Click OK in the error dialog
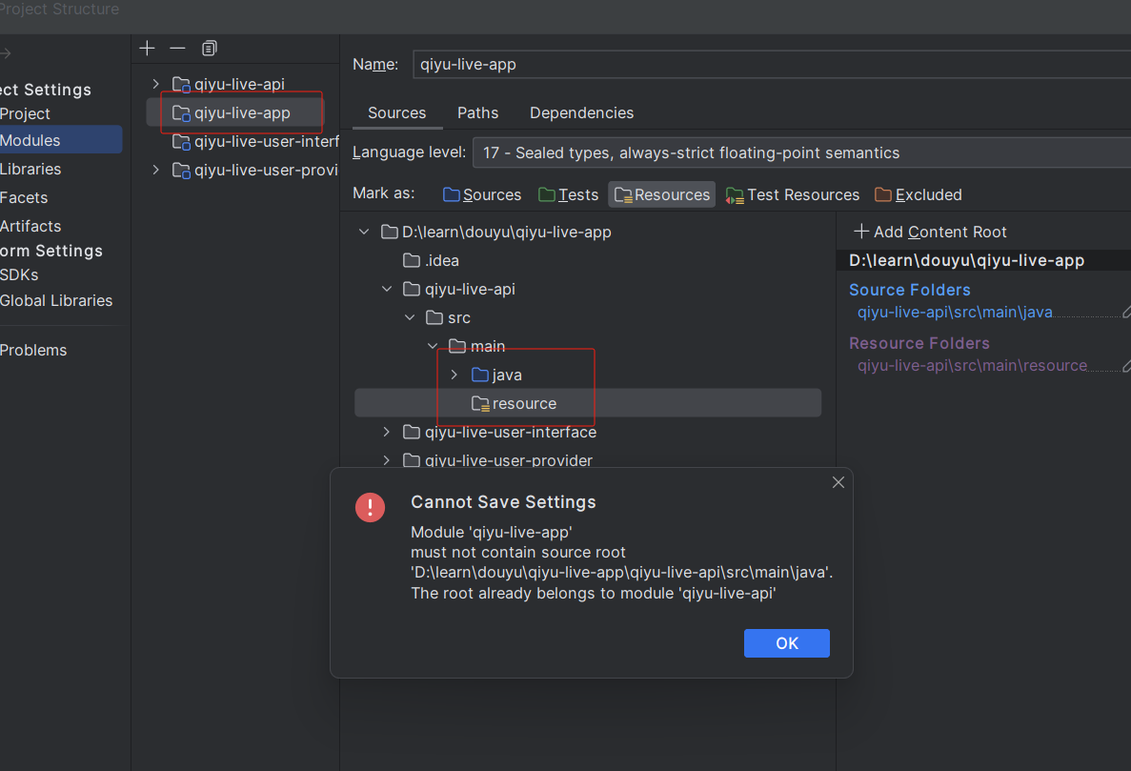1131x771 pixels. [x=787, y=643]
